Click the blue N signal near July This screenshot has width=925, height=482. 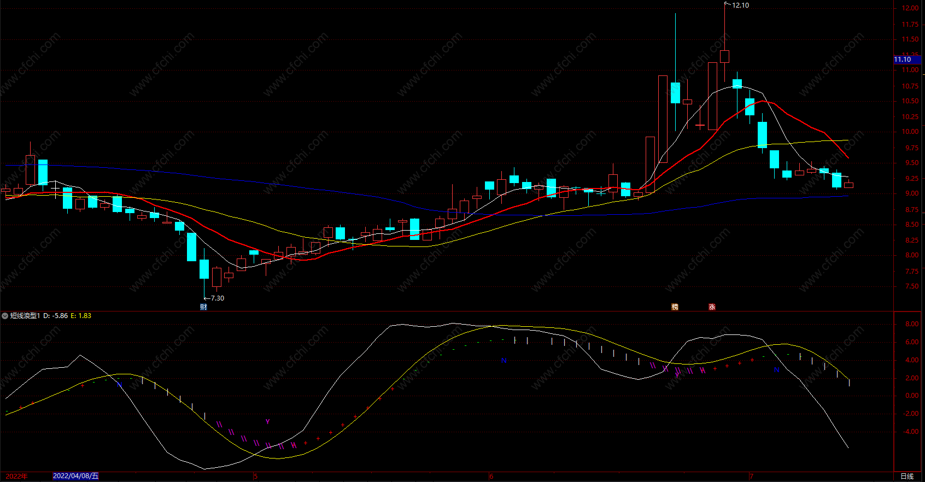point(776,370)
